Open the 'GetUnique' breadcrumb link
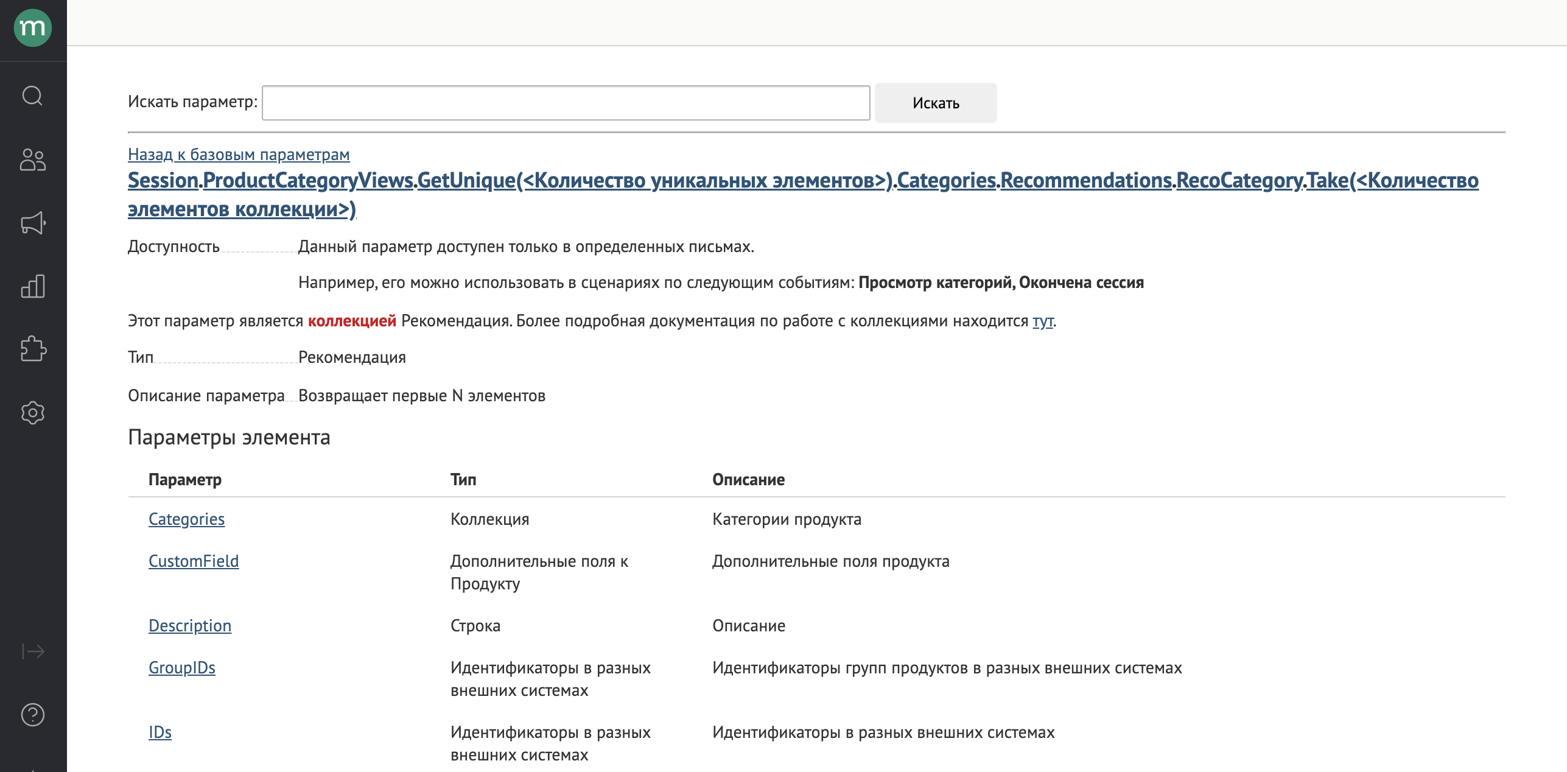 click(x=654, y=180)
